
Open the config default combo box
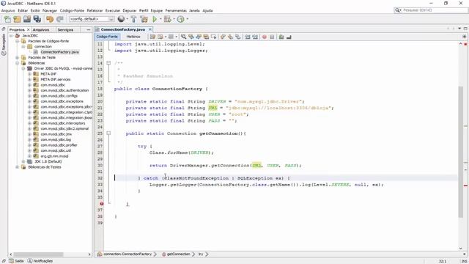pos(92,19)
